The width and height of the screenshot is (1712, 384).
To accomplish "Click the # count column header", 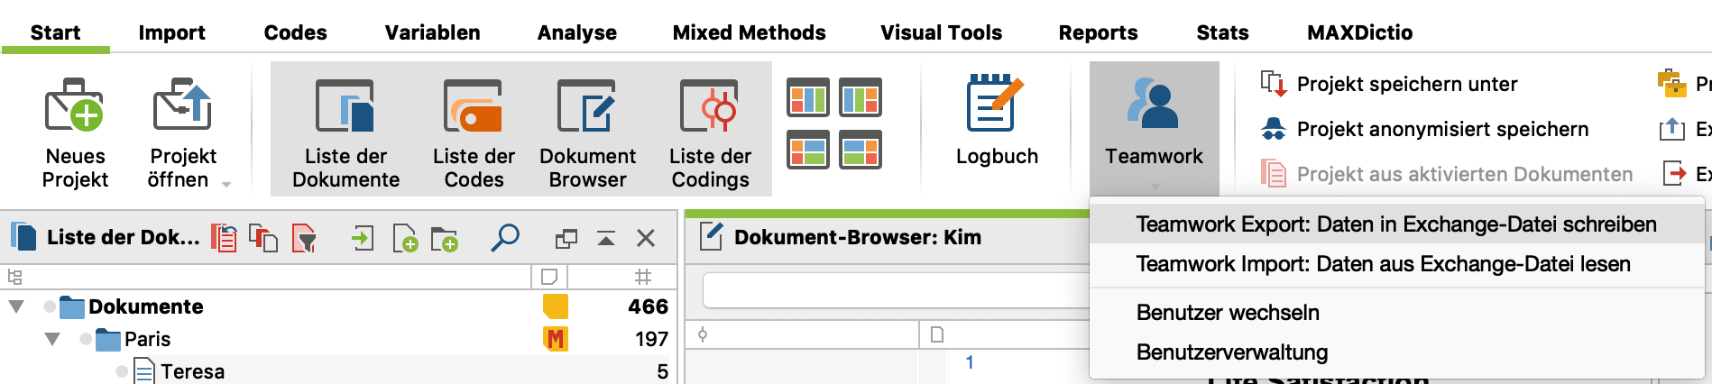I will (643, 277).
